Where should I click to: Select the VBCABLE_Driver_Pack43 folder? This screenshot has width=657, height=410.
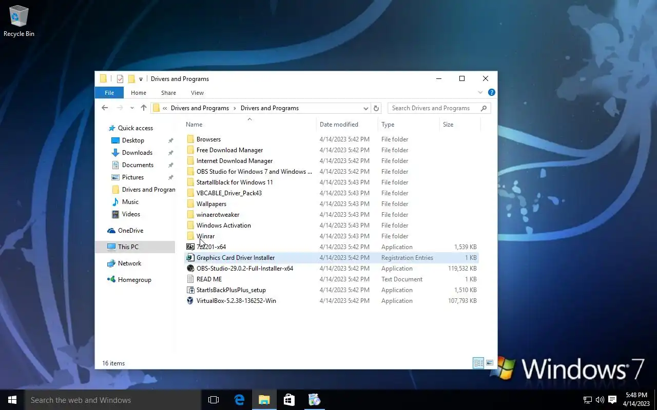(229, 193)
